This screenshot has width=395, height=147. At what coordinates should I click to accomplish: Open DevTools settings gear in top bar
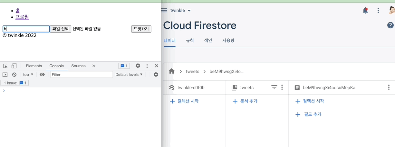click(138, 66)
